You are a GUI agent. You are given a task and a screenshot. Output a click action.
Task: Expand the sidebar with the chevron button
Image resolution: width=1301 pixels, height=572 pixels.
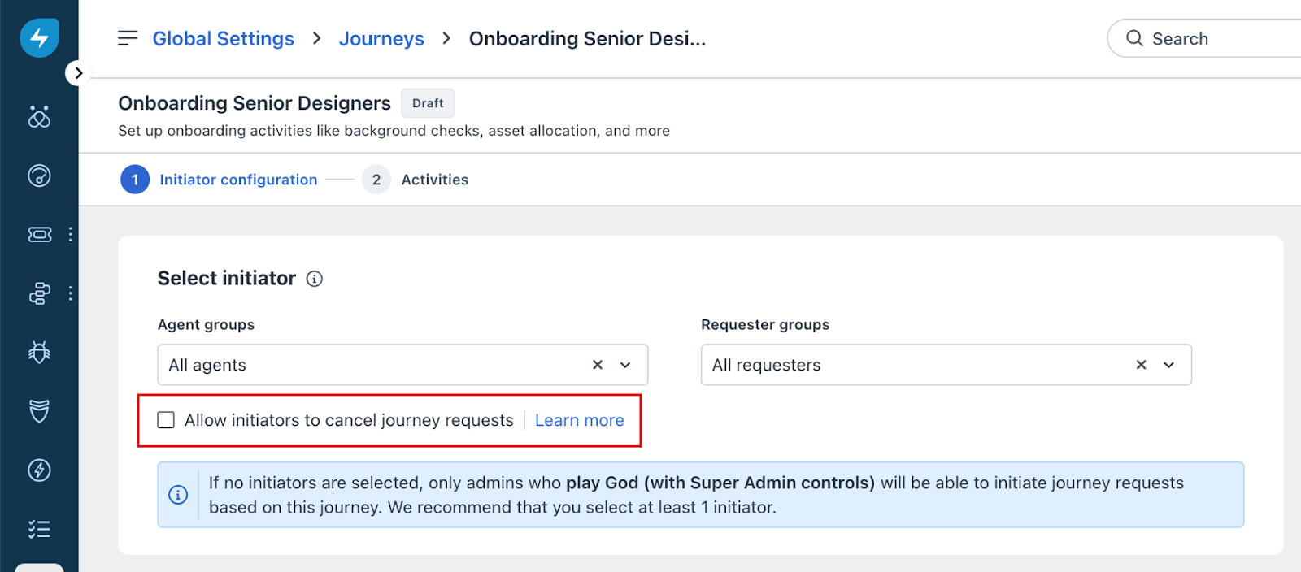[77, 73]
